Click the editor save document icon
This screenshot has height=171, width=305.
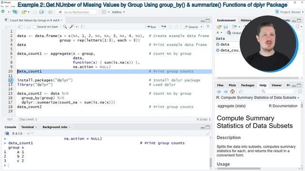29,27
